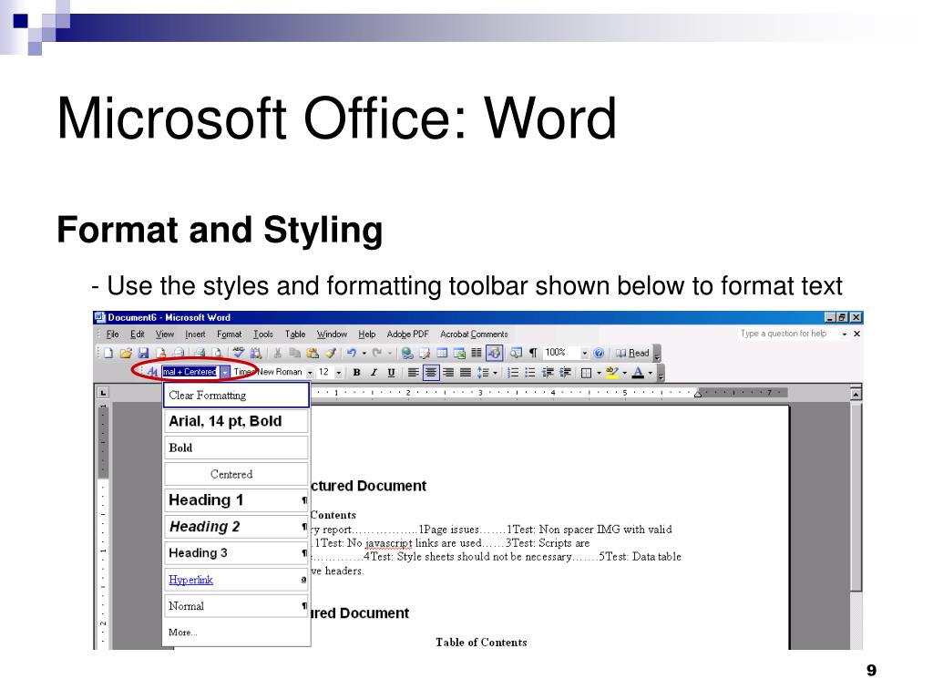Open the Table menu
The height and width of the screenshot is (700, 933).
(295, 334)
